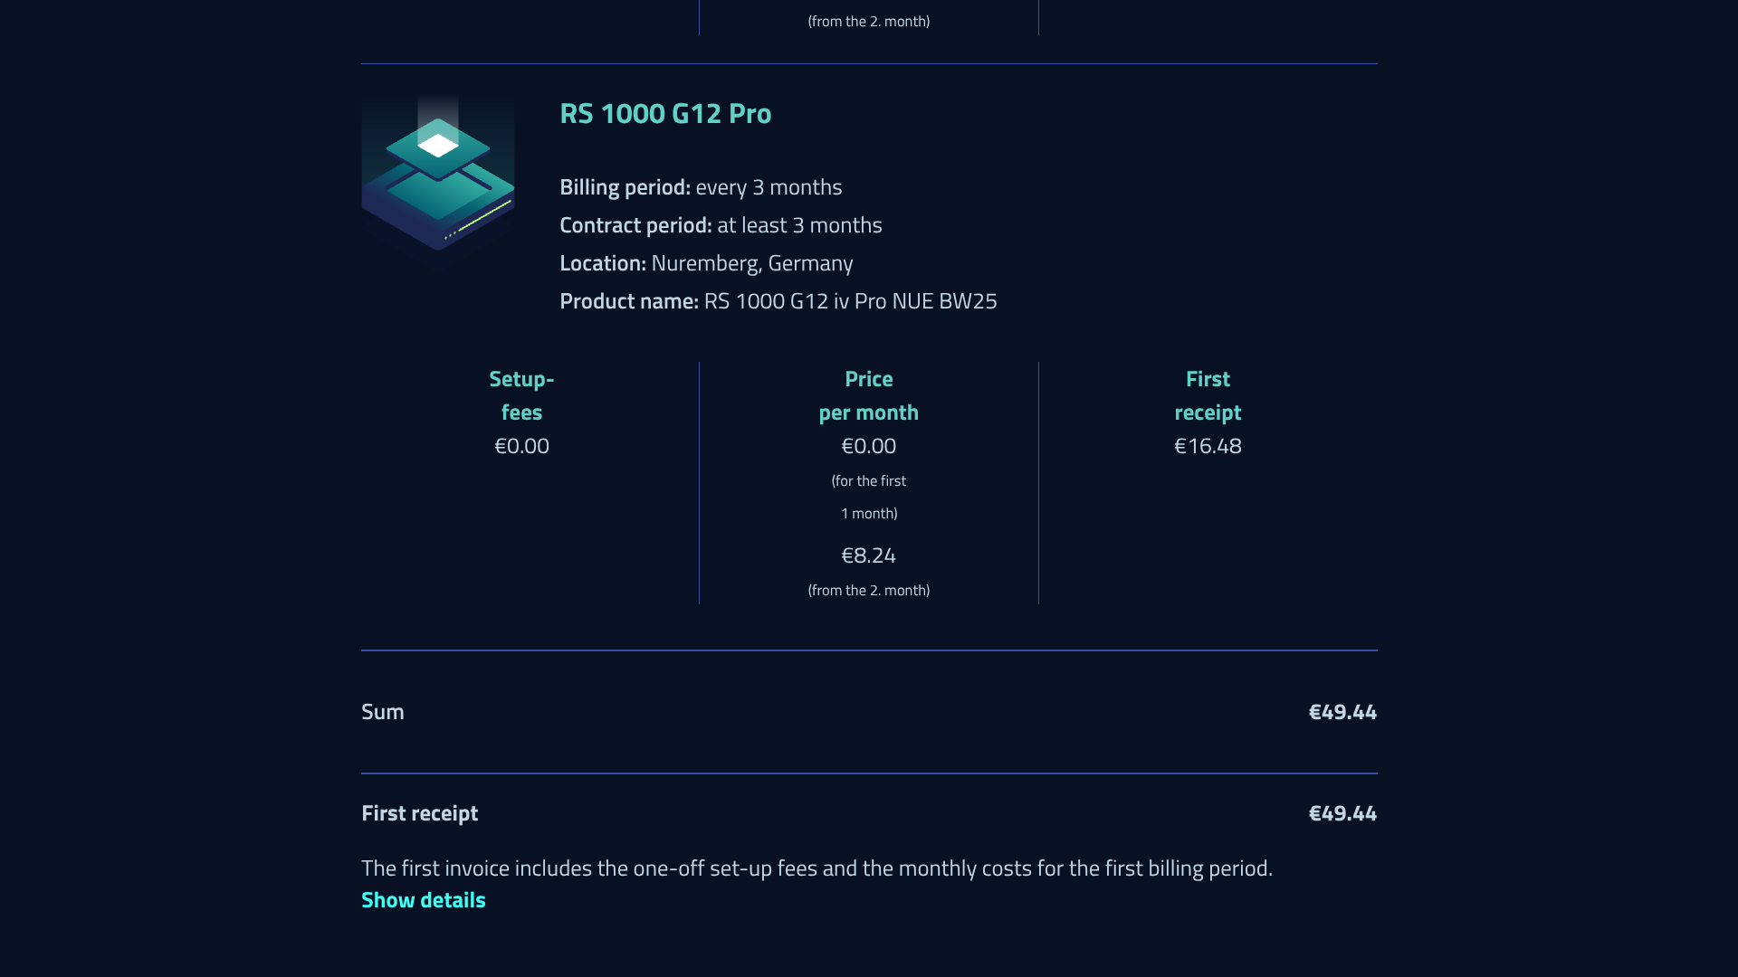Open the Show details link

(x=423, y=900)
